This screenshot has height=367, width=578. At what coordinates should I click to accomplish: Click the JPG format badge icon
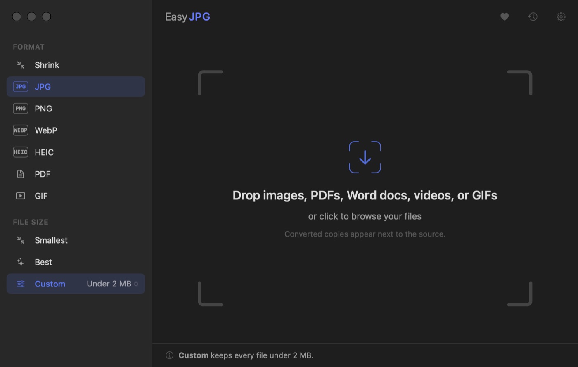point(21,87)
